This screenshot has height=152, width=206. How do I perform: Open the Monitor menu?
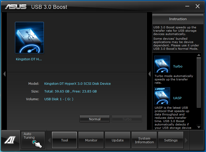[91, 140]
